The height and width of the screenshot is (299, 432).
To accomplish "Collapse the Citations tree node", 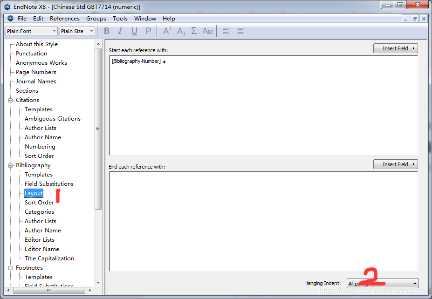I will pos(10,100).
